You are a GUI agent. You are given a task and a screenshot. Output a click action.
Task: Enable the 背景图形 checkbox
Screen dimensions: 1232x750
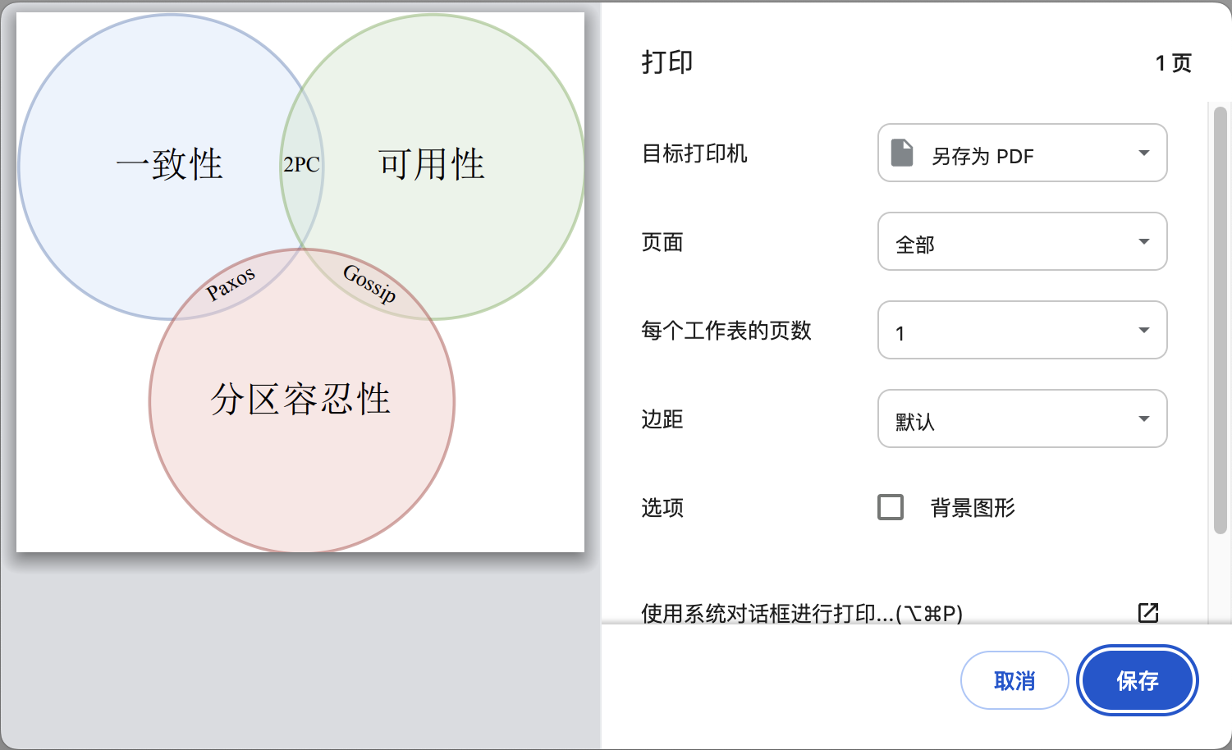(891, 507)
